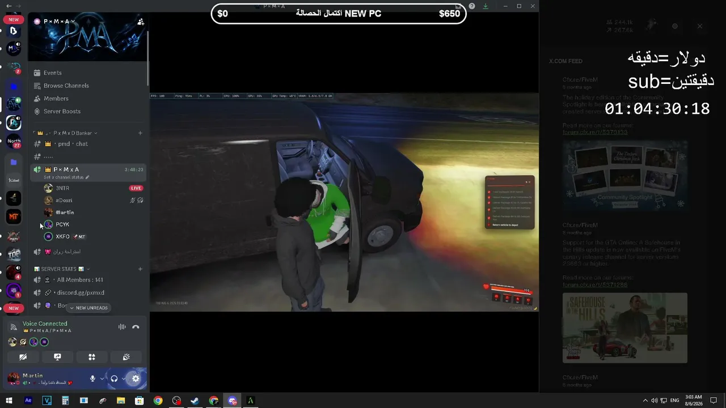Viewport: 726px width, 408px height.
Task: Click the bottom NEW unread indicator
Action: (x=14, y=308)
